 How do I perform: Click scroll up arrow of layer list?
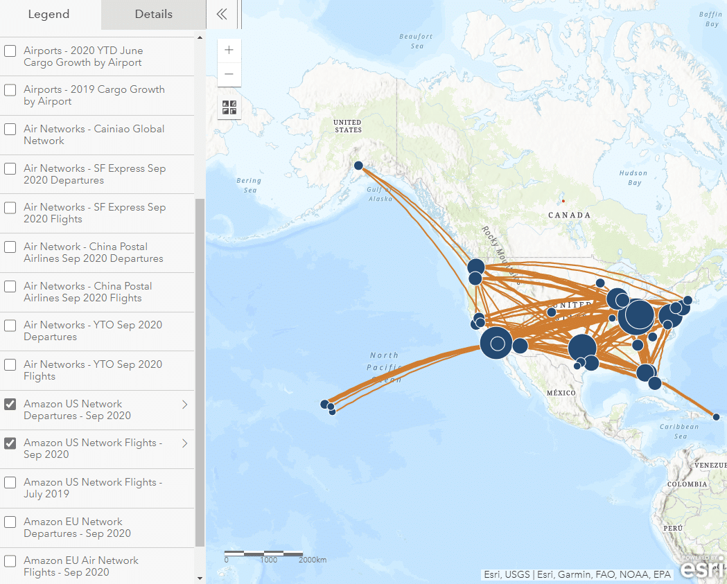[200, 37]
